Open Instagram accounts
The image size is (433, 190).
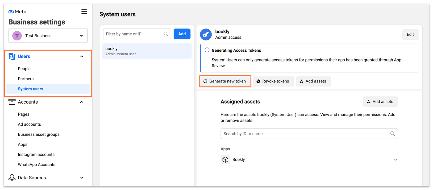(x=36, y=155)
